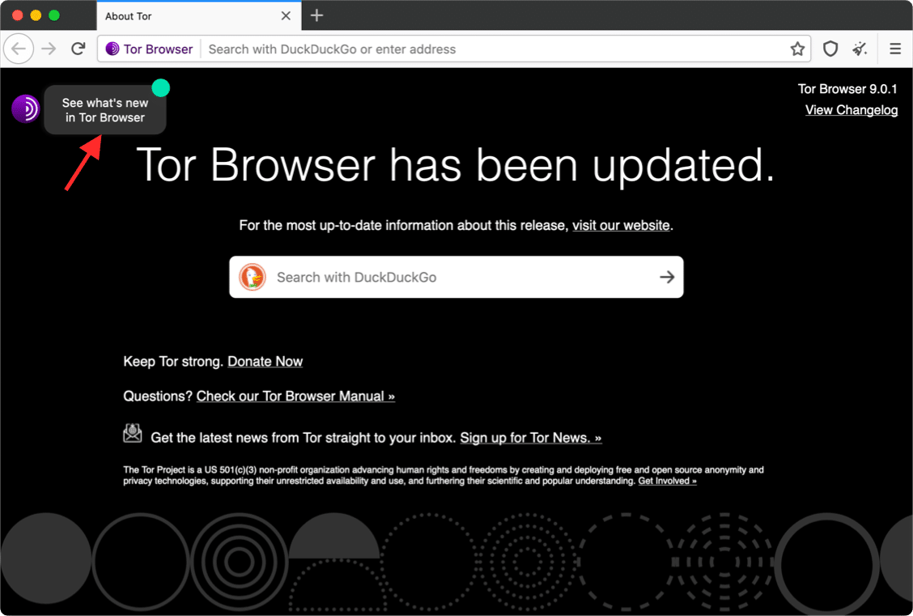The height and width of the screenshot is (616, 913).
Task: Open the hamburger application menu
Action: (x=895, y=49)
